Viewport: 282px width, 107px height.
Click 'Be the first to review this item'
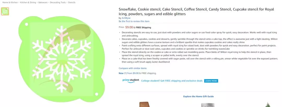[134, 21]
